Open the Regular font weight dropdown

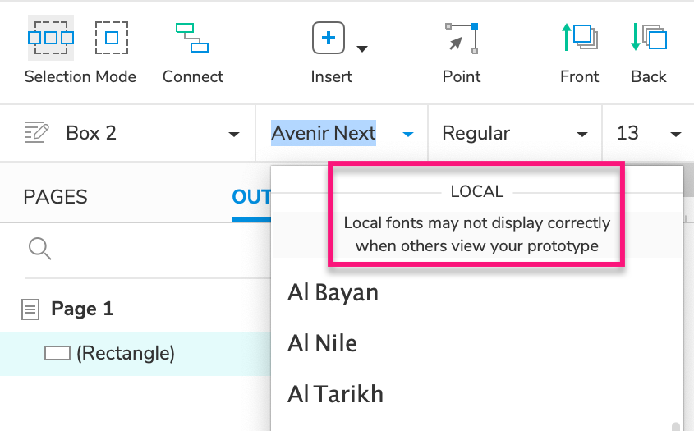tap(582, 134)
